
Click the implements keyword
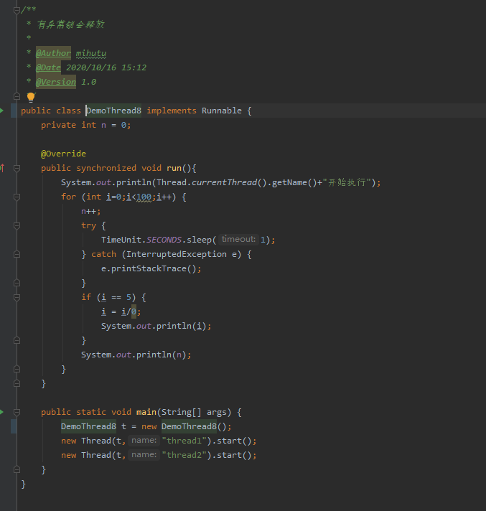tap(172, 111)
